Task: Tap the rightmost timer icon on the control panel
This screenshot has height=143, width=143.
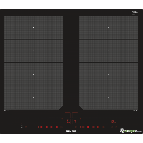Action: pos(116,127)
